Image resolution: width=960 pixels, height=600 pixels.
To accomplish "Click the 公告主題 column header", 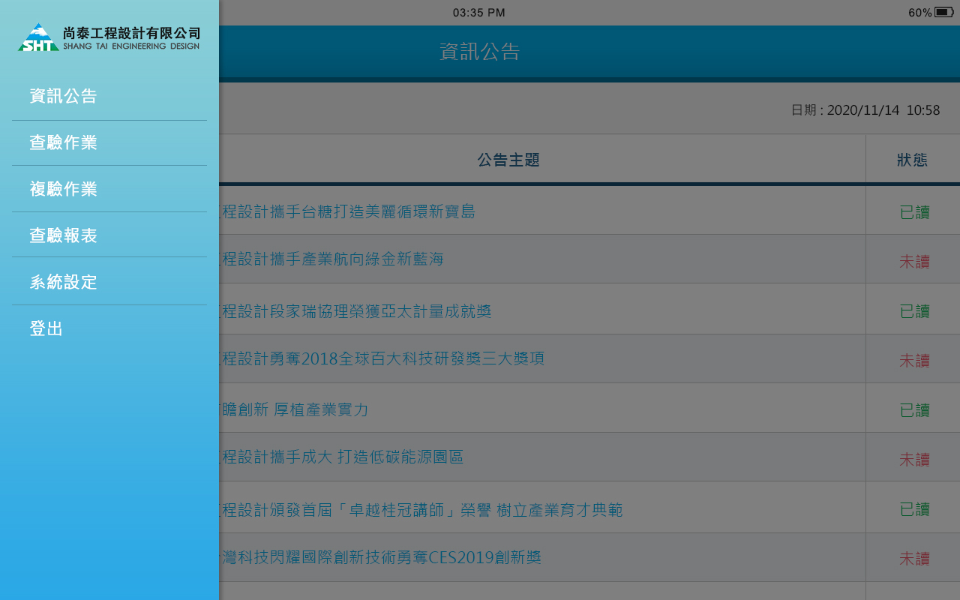I will (x=509, y=160).
